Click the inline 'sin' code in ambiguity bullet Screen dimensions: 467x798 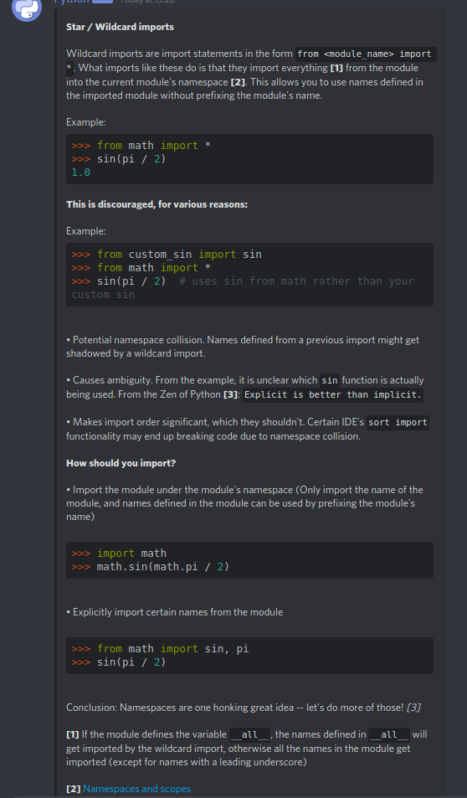[x=330, y=381]
